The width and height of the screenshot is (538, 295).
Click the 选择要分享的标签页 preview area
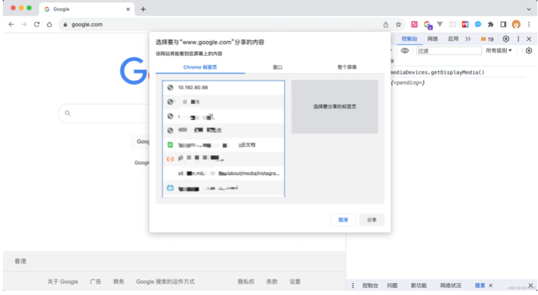(335, 107)
